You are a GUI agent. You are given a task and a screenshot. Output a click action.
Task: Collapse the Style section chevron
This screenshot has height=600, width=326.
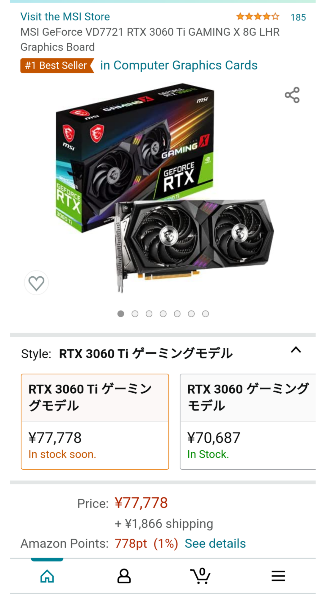tap(296, 350)
